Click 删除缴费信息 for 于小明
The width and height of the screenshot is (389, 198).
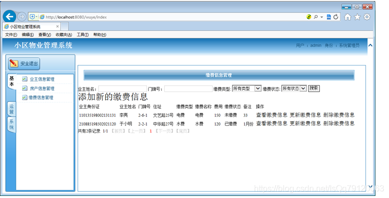pyautogui.click(x=339, y=123)
